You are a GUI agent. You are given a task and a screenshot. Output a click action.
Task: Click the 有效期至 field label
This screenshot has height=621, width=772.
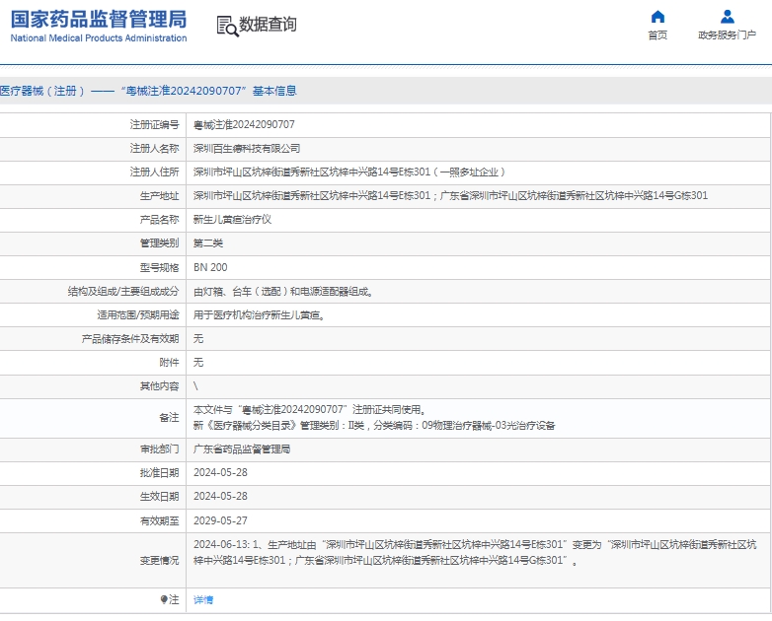(x=160, y=520)
